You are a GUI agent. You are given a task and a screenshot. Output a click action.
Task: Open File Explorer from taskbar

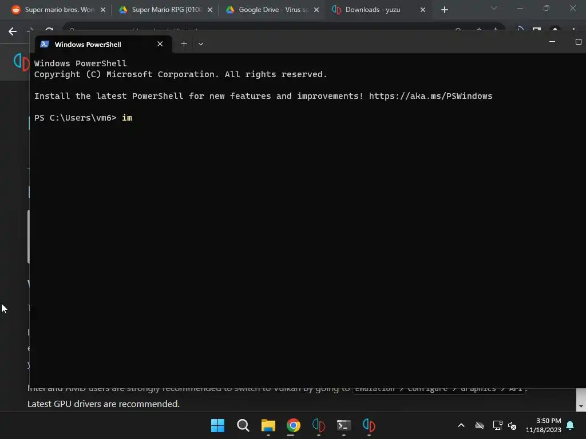tap(268, 425)
